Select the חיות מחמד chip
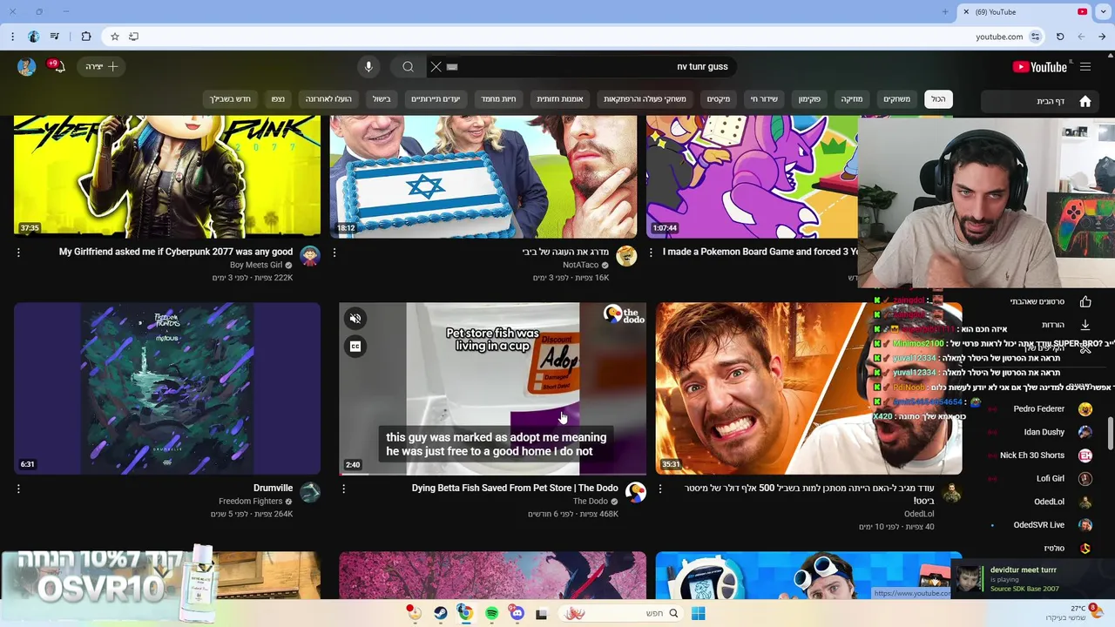This screenshot has width=1115, height=627. 500,99
